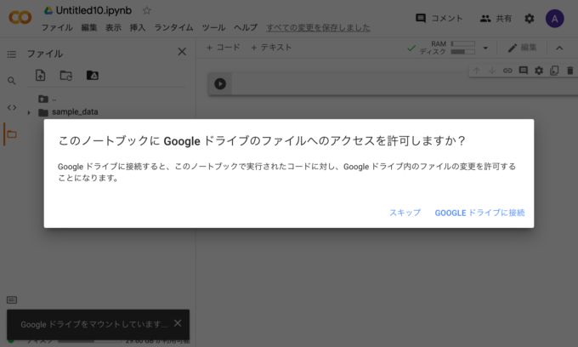Open the runtime connection dropdown arrow
The height and width of the screenshot is (347, 578).
point(485,48)
